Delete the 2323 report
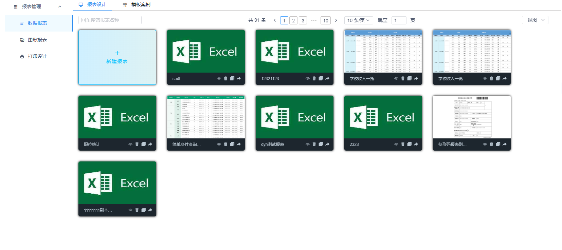 (403, 144)
